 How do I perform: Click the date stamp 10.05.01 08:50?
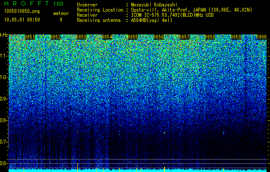click(x=22, y=20)
